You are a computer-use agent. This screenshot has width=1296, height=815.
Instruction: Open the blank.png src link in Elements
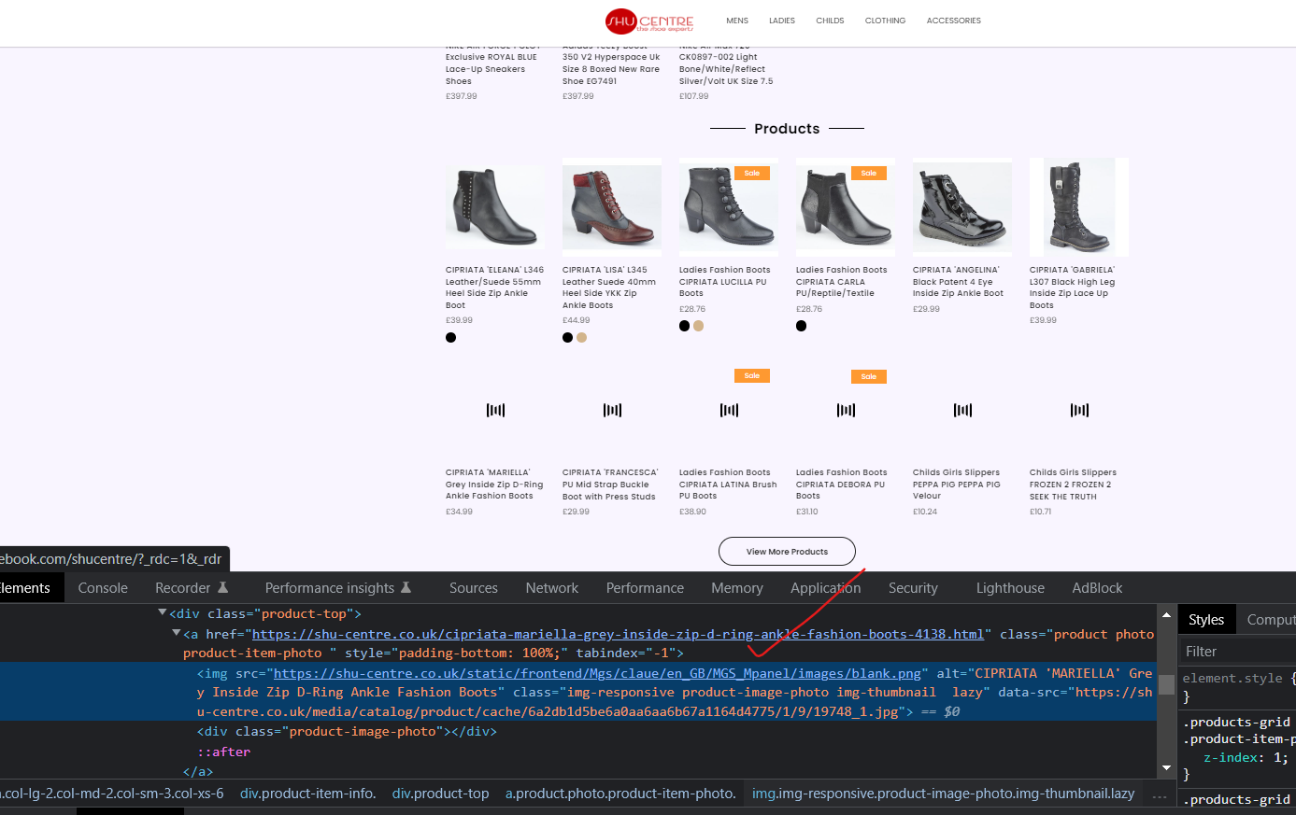pos(596,673)
